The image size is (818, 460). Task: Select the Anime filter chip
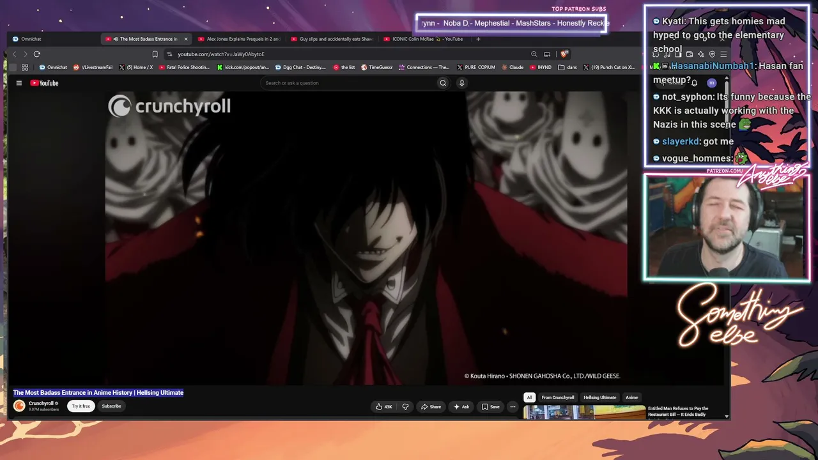click(x=631, y=397)
